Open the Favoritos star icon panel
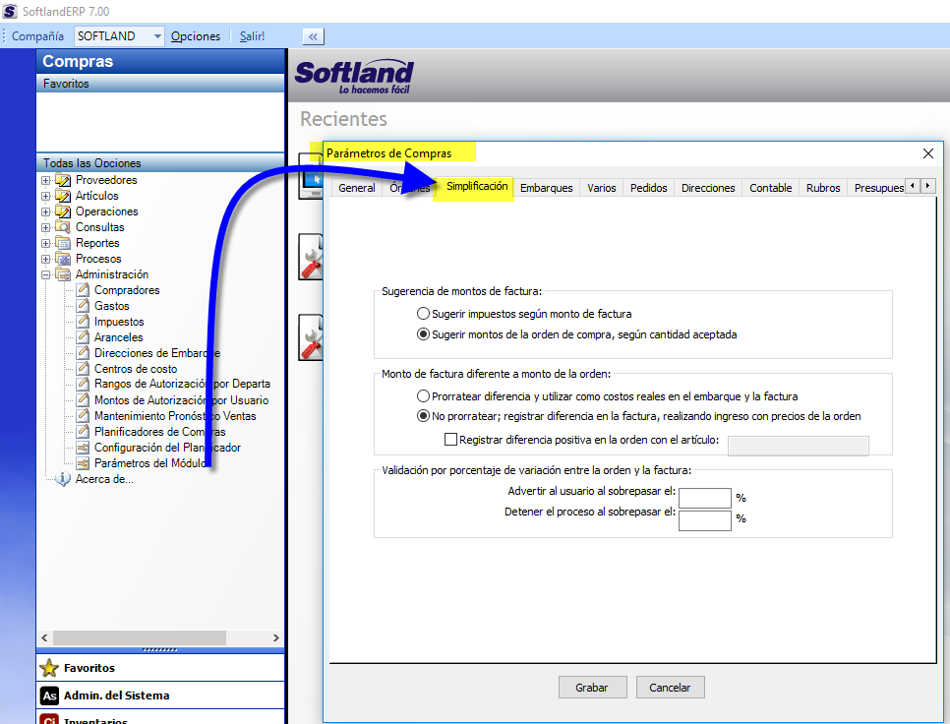The width and height of the screenshot is (950, 724). [49, 668]
